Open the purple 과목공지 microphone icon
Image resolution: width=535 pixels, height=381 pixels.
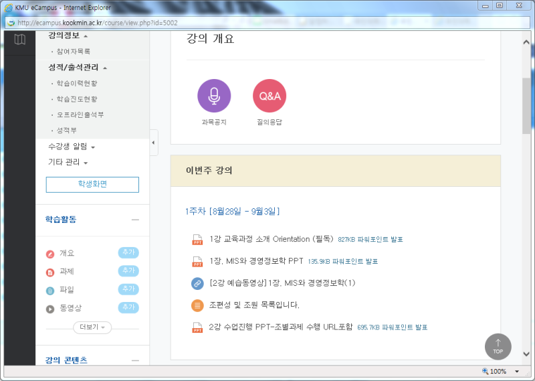click(214, 96)
